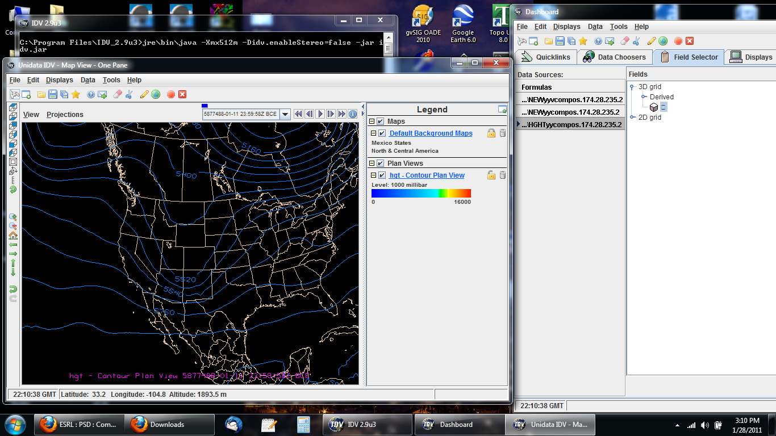Viewport: 776px width, 436px height.
Task: Collapse the Plan Views legend section
Action: tap(372, 163)
